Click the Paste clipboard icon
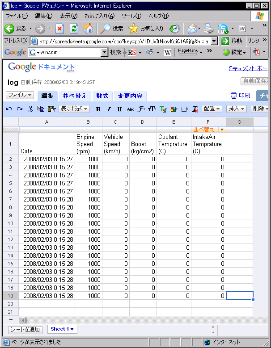 [x=51, y=109]
